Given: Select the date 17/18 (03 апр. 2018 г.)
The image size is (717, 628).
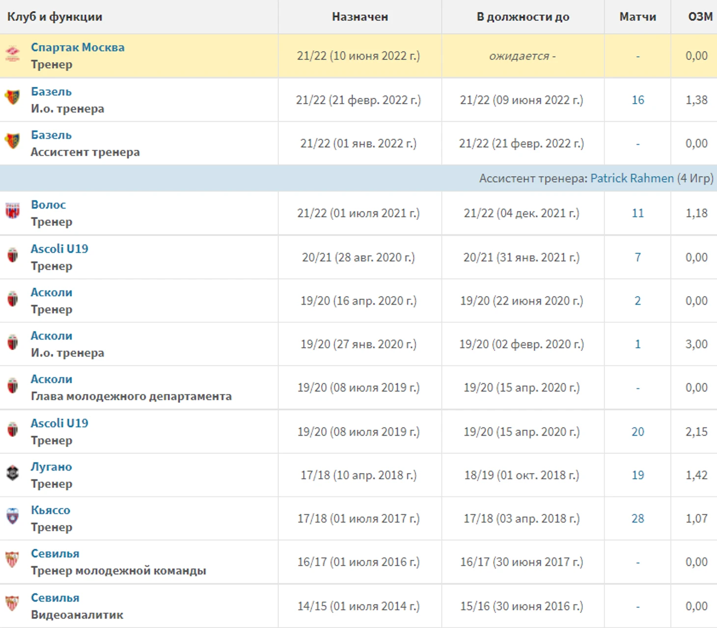Looking at the screenshot, I should pos(522,519).
